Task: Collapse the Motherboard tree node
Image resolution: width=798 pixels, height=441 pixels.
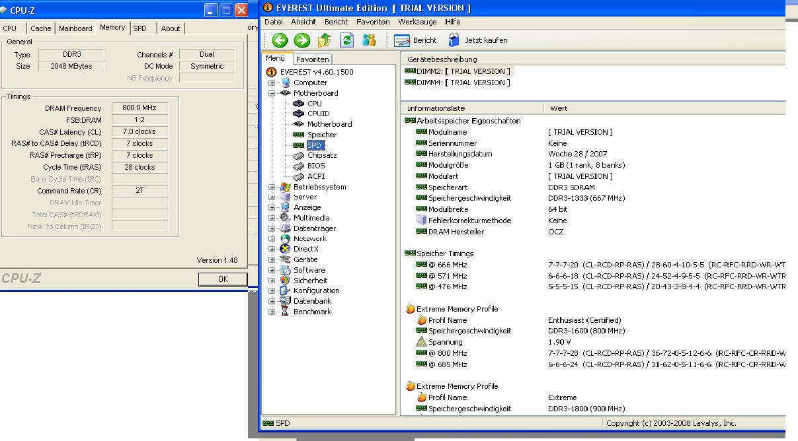Action: pos(272,93)
